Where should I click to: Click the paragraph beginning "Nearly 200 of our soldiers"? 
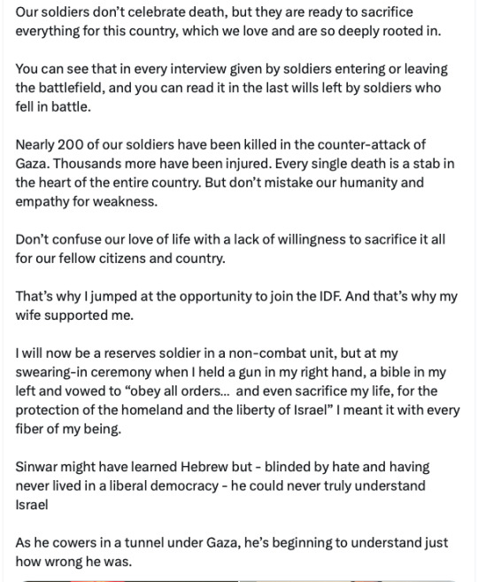point(235,173)
